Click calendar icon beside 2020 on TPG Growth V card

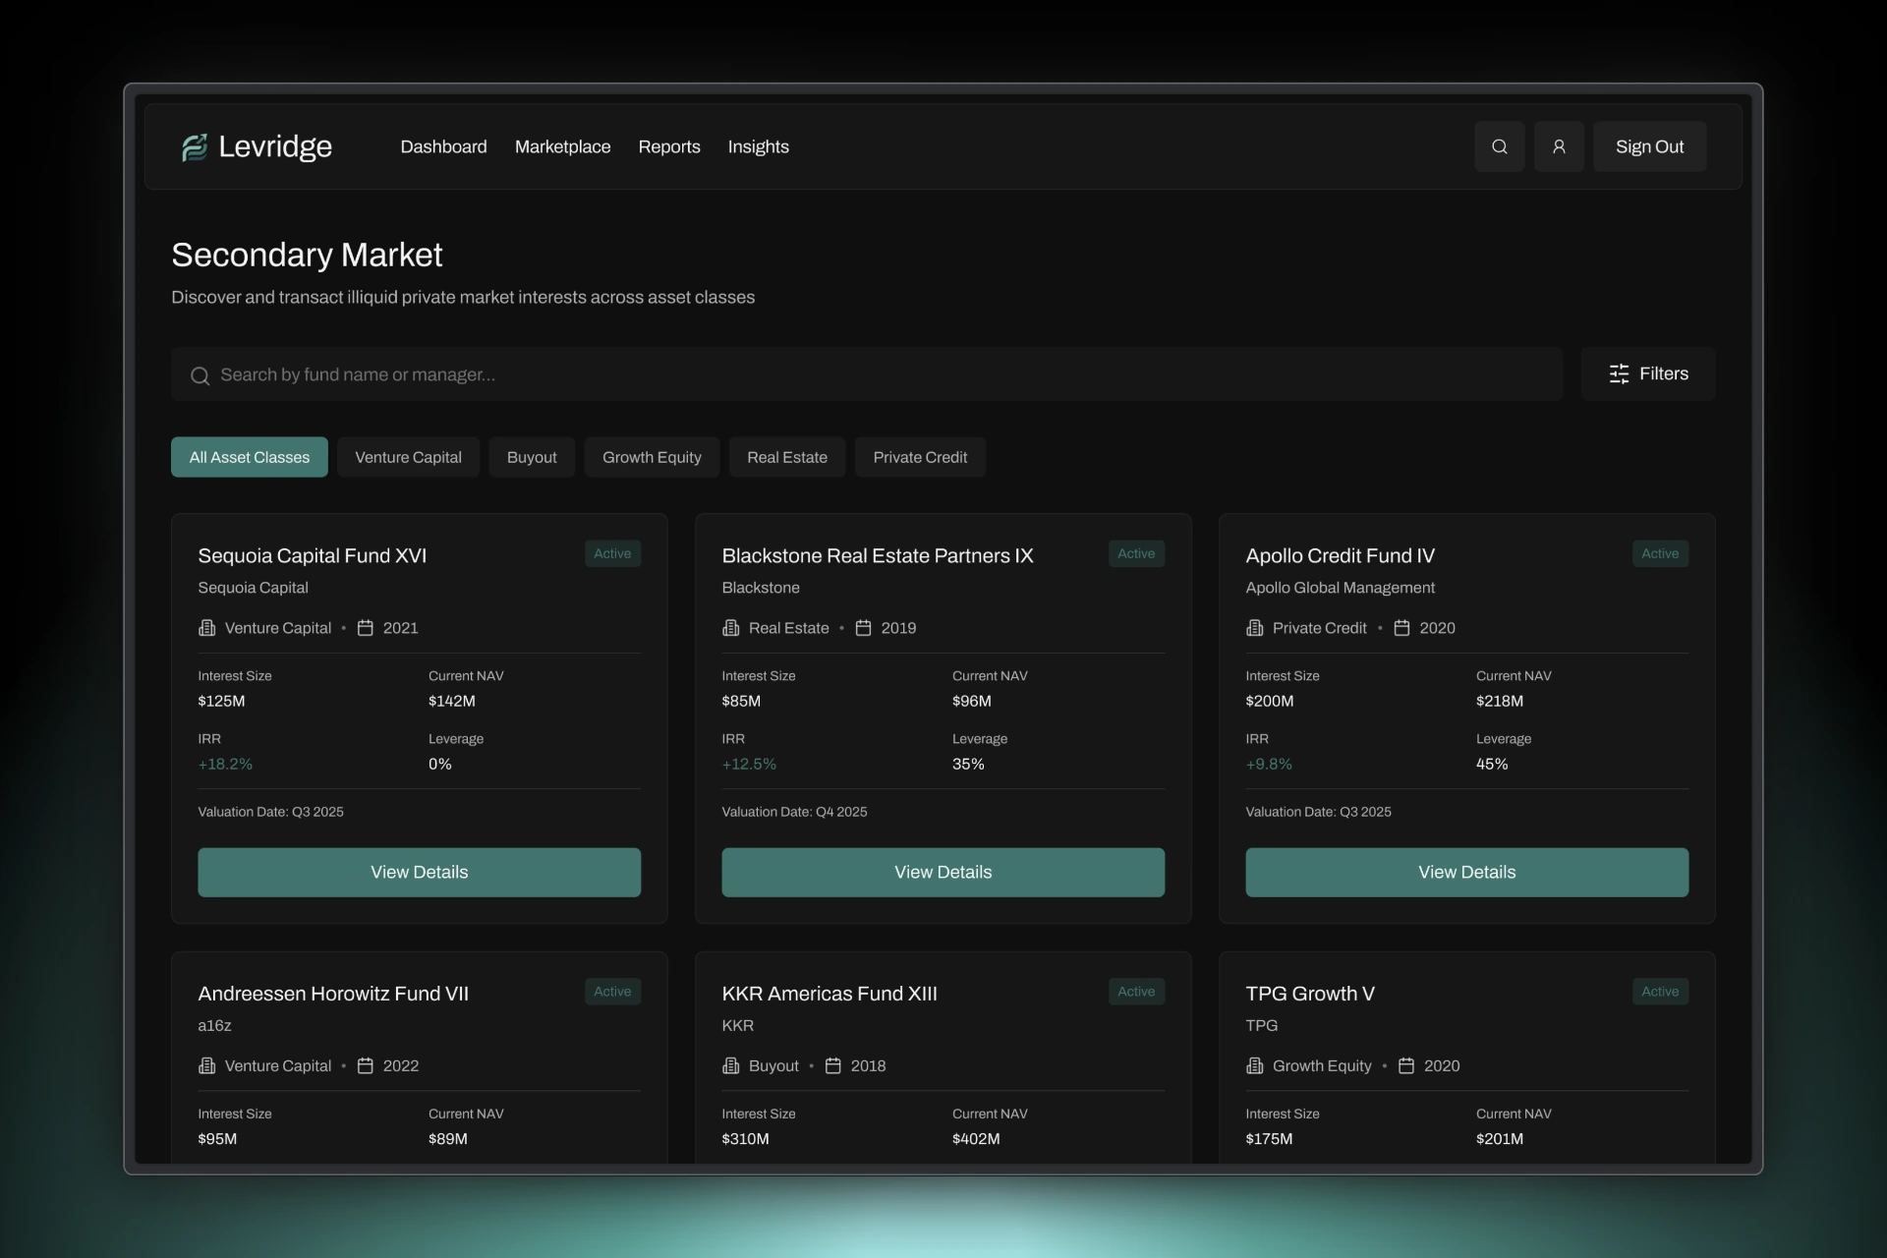[1405, 1065]
